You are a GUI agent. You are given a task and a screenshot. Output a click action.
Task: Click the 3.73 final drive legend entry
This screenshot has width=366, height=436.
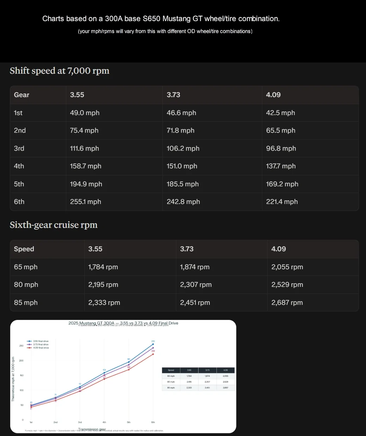(38, 345)
